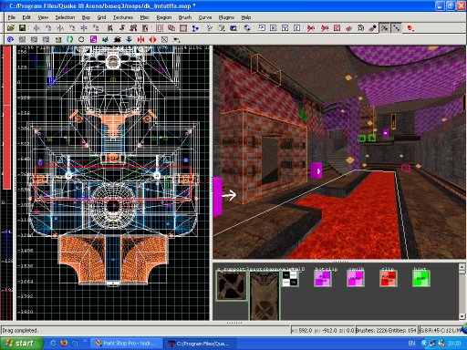Click the Select Touching icon

click(122, 28)
